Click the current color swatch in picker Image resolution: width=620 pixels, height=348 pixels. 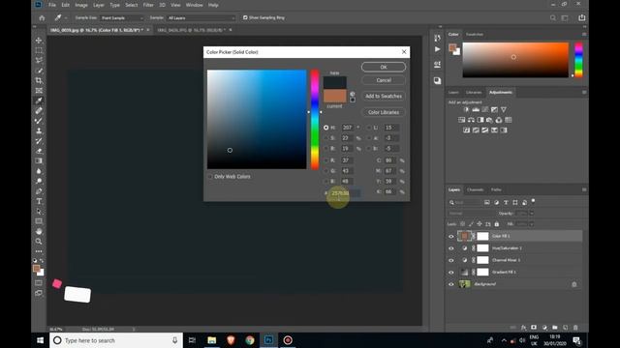click(x=335, y=97)
